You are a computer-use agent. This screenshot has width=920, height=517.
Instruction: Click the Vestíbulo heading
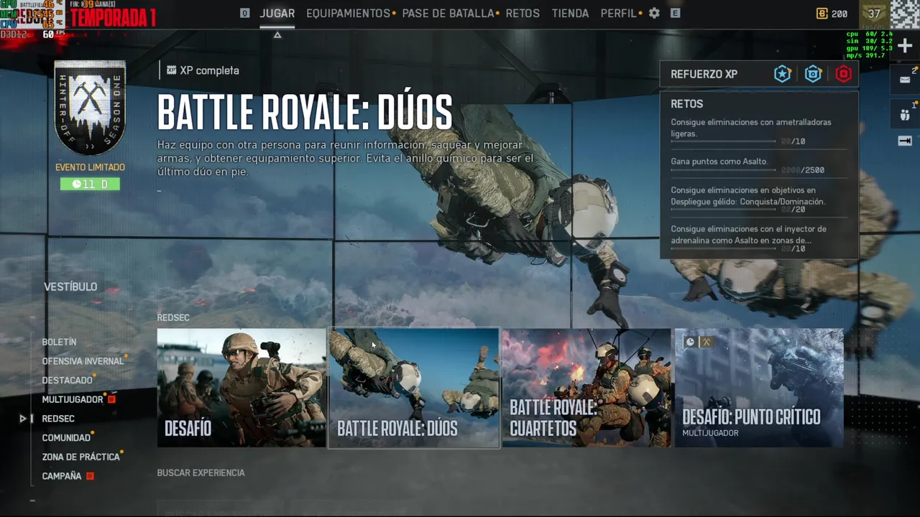(70, 287)
